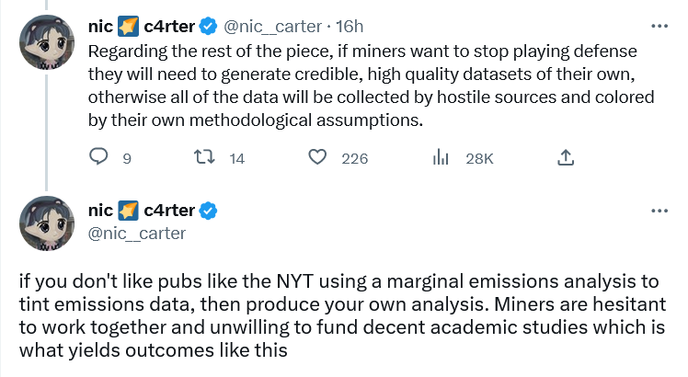Click the 28K views count

pos(479,159)
